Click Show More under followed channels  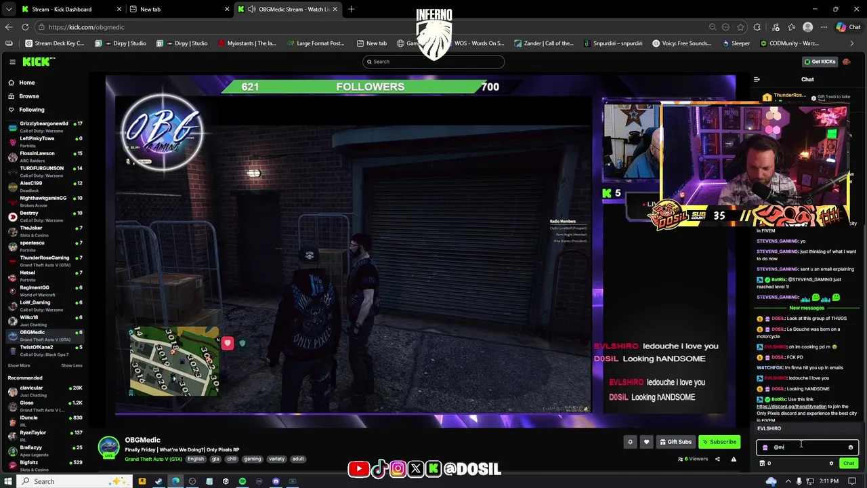click(x=19, y=365)
